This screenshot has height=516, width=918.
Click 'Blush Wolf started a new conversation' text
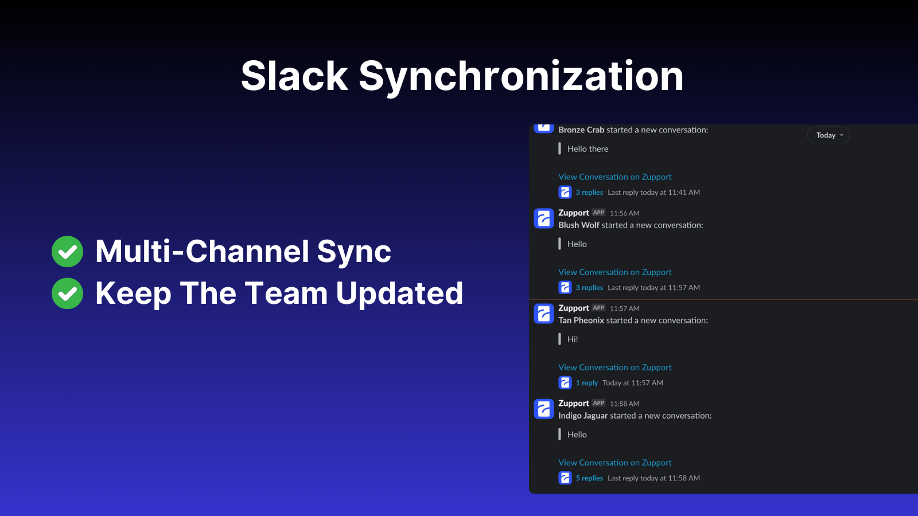pyautogui.click(x=631, y=225)
